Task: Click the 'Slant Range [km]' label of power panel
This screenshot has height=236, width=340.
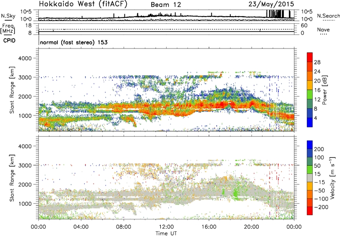Action: (12, 90)
